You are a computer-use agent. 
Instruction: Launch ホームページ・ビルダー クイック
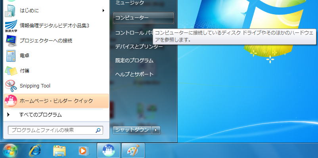(56, 101)
